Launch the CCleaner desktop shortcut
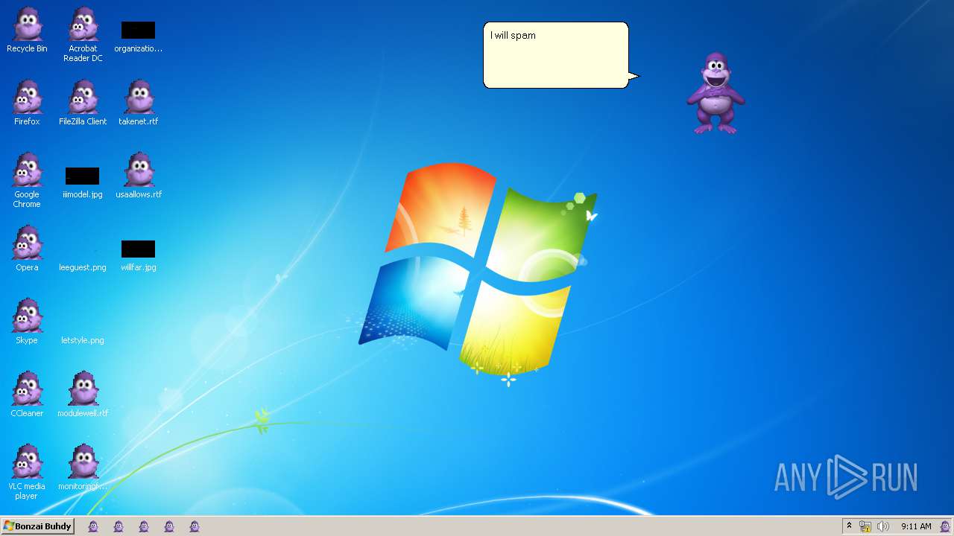Screen dimensions: 954x536 (27, 395)
